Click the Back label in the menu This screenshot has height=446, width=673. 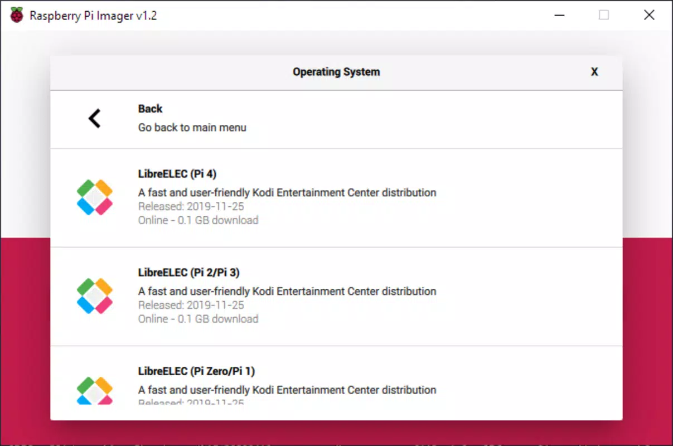151,109
